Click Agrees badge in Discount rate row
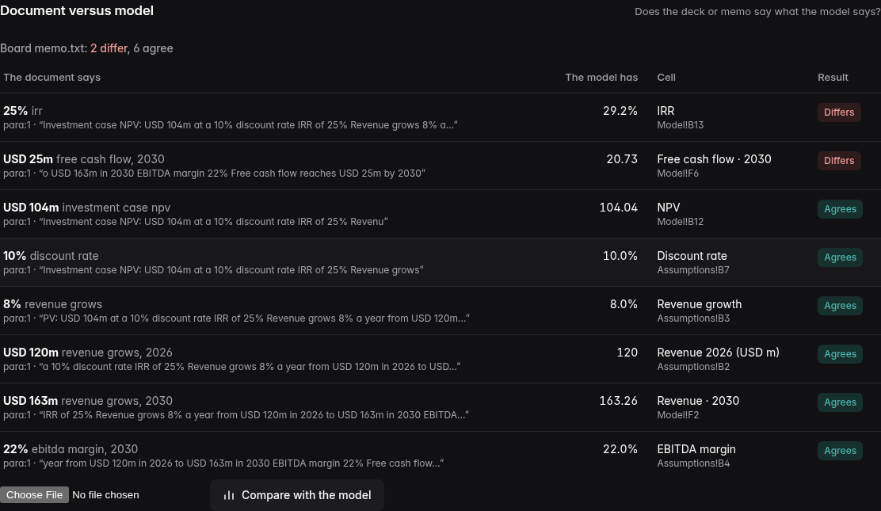This screenshot has width=881, height=511. tap(840, 257)
